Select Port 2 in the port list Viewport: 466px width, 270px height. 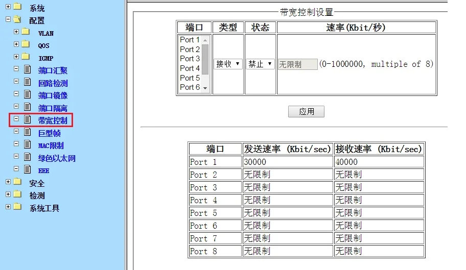[x=190, y=49]
